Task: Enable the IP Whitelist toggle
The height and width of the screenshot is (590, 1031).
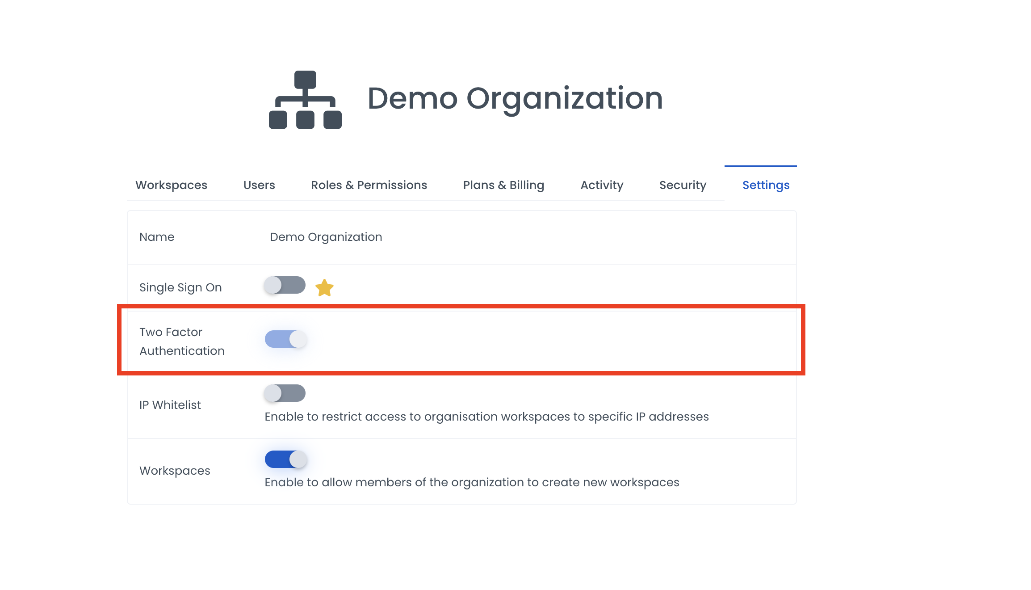Action: coord(285,393)
